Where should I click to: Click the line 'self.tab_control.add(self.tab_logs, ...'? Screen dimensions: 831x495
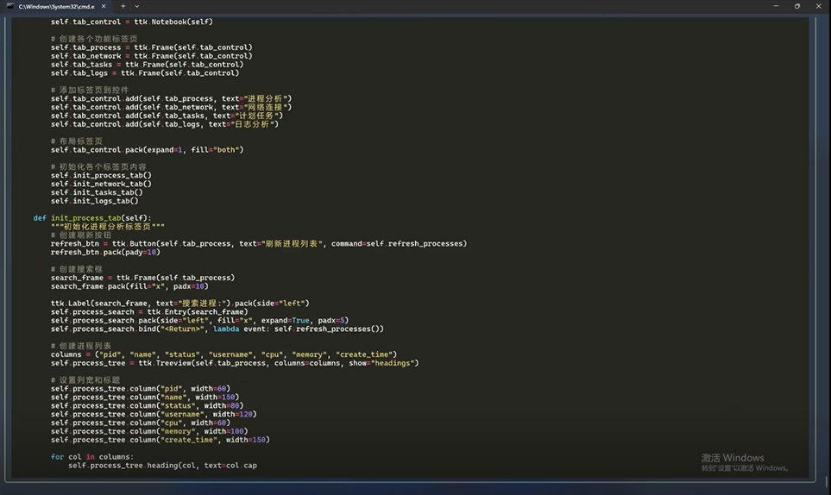[x=165, y=124]
